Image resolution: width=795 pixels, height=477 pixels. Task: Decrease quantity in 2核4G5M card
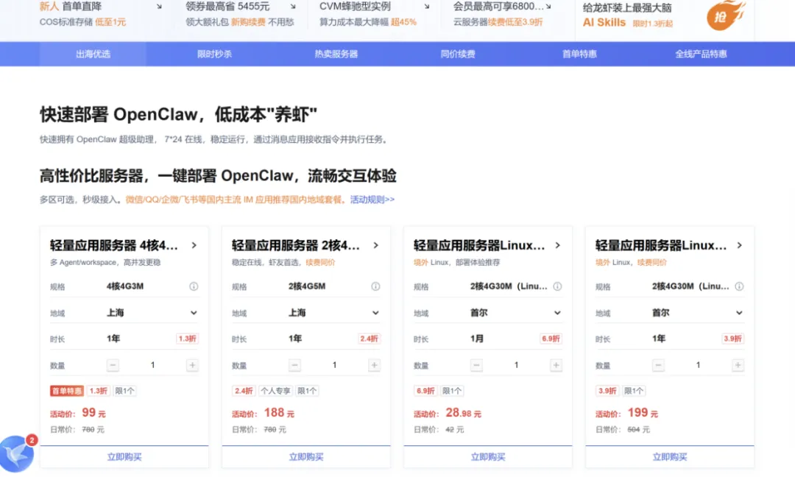(x=294, y=365)
